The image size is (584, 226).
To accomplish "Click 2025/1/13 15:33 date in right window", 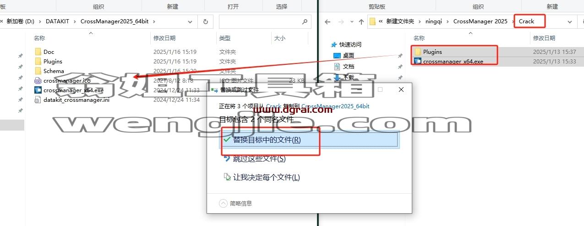I will pos(554,61).
